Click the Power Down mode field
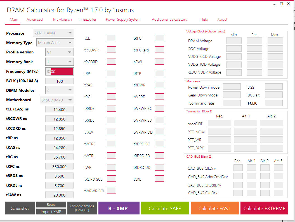 point(232,87)
